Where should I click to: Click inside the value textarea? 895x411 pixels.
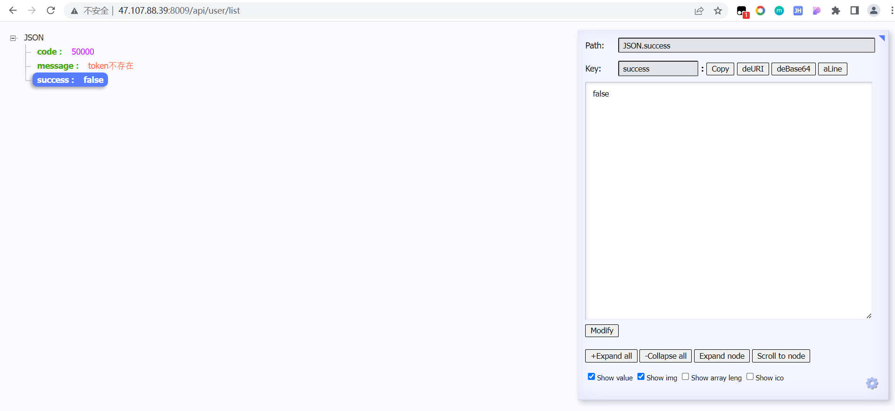(x=729, y=201)
